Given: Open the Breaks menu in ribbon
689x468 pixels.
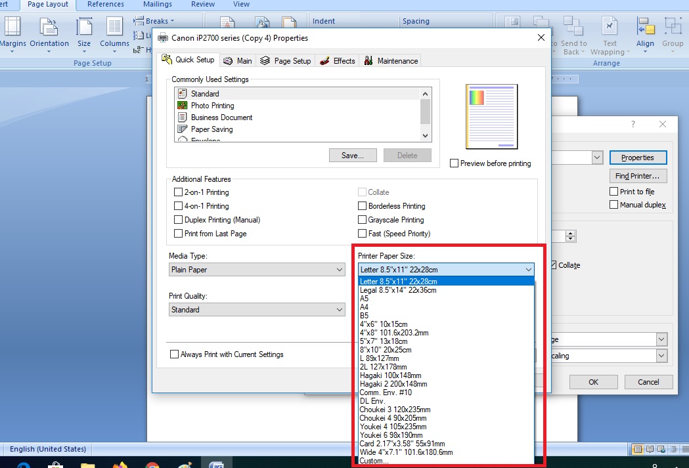Looking at the screenshot, I should point(154,20).
